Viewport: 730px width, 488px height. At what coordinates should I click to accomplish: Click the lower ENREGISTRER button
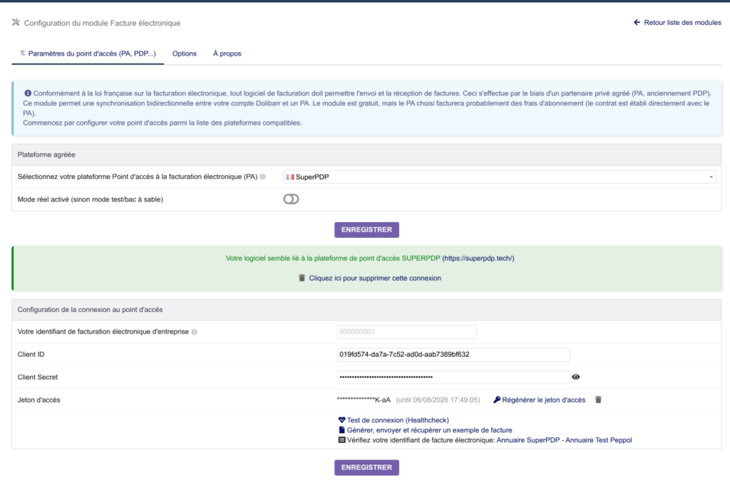pos(366,467)
